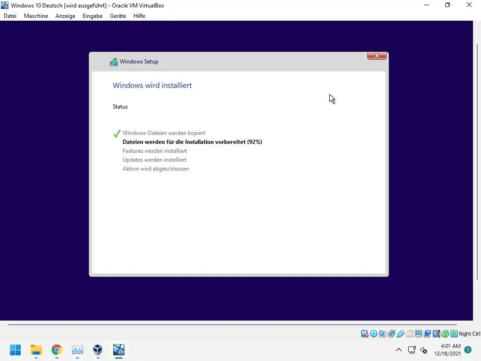The image size is (481, 361).
Task: Click 'Updates werden installiert' status line
Action: (x=154, y=160)
